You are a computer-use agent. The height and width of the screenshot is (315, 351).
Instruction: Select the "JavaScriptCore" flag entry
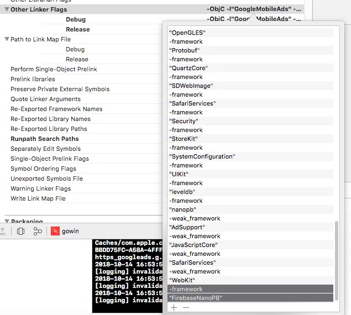(x=250, y=245)
